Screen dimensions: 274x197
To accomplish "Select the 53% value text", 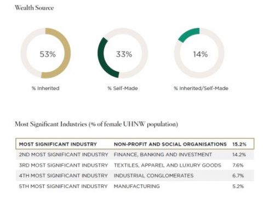I will pos(48,54).
